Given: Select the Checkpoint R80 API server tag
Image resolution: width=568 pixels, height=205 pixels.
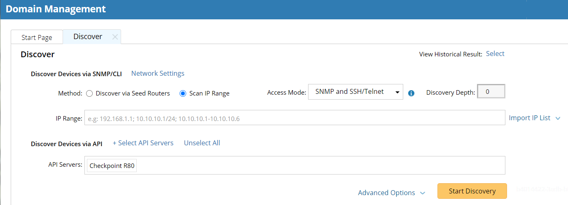Looking at the screenshot, I should (112, 166).
